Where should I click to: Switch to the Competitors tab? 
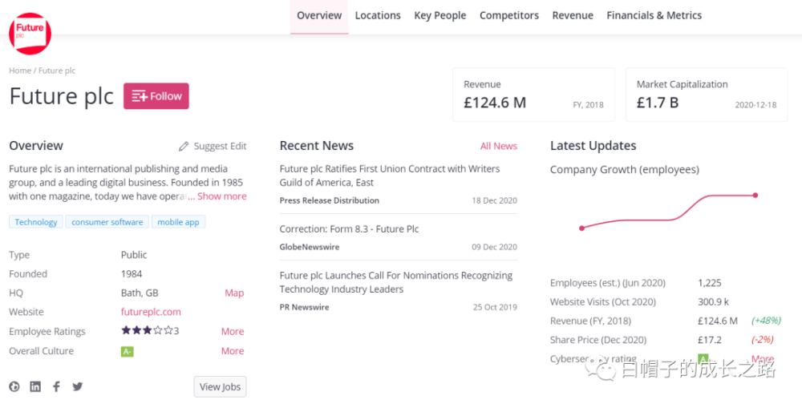click(x=508, y=15)
